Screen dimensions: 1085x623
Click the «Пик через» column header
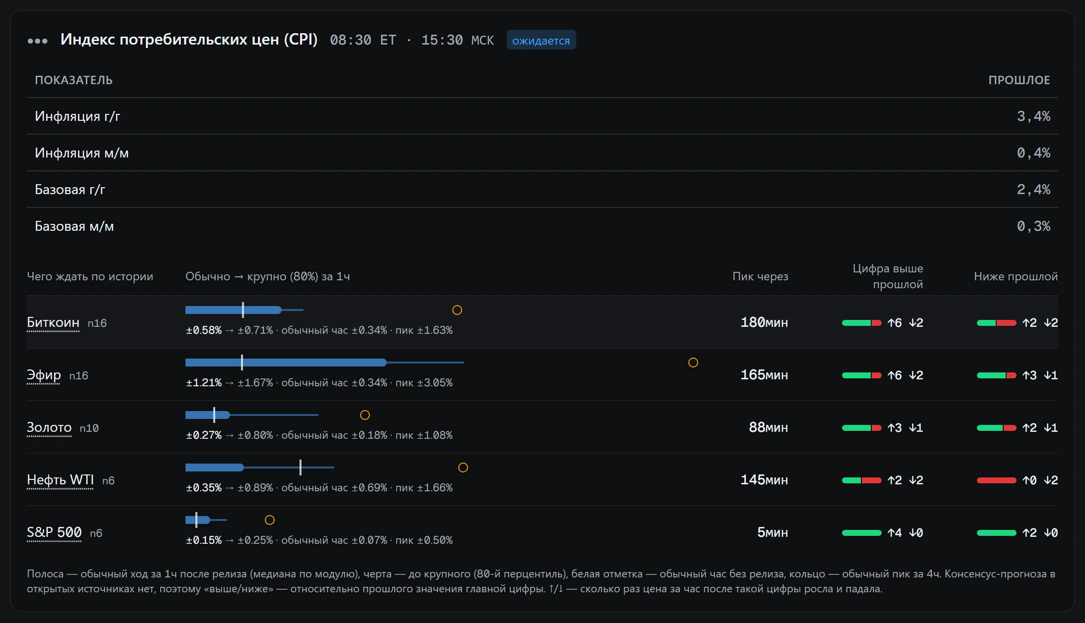point(760,276)
